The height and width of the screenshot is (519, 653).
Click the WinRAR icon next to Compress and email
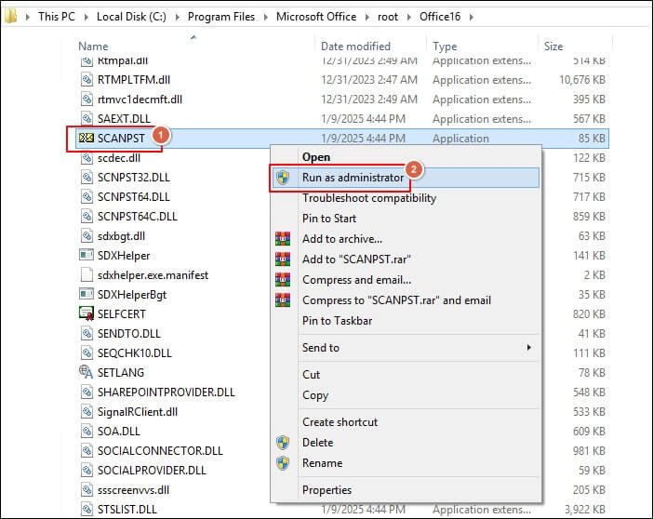[283, 280]
